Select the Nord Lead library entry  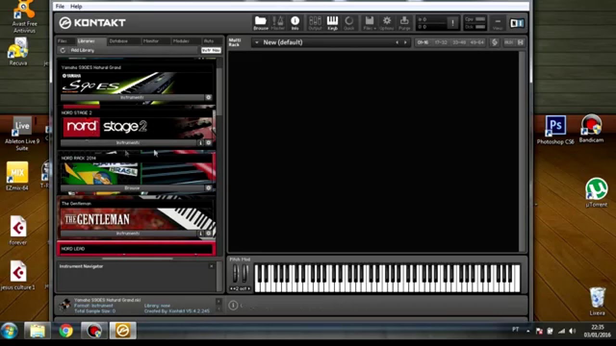136,248
